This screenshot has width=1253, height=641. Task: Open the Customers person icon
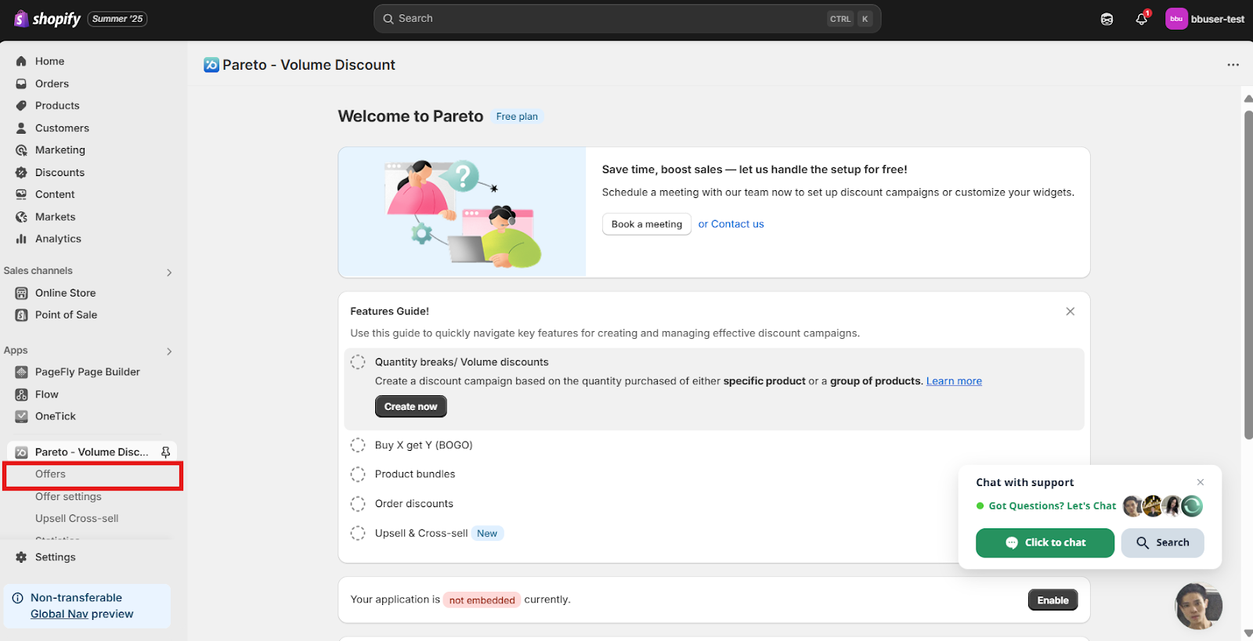pos(21,128)
